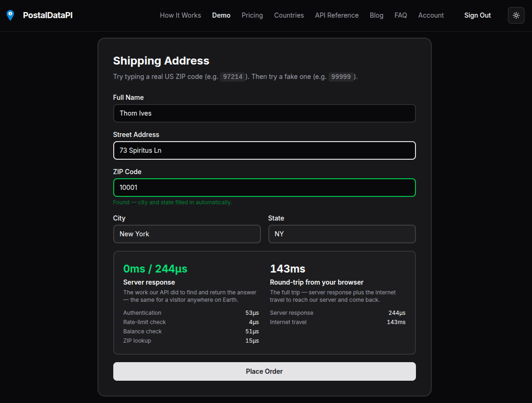
Task: Click the Internet travel row label
Action: (288, 322)
